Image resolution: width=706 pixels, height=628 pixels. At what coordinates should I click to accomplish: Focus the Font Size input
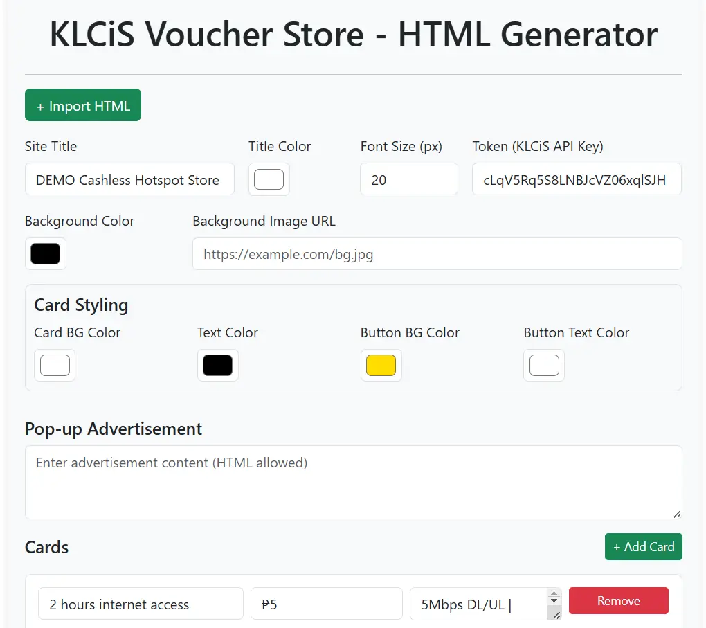click(409, 179)
